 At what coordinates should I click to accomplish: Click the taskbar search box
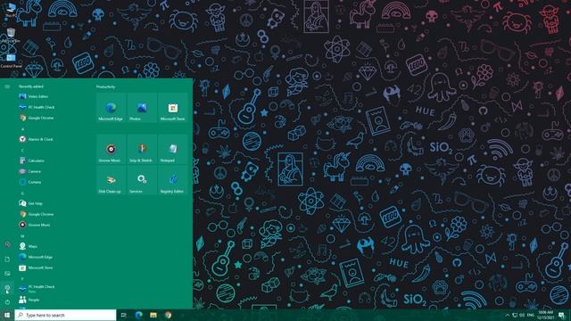pyautogui.click(x=65, y=315)
